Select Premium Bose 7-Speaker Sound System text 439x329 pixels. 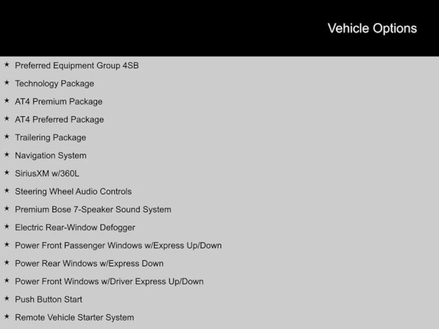[x=93, y=209]
